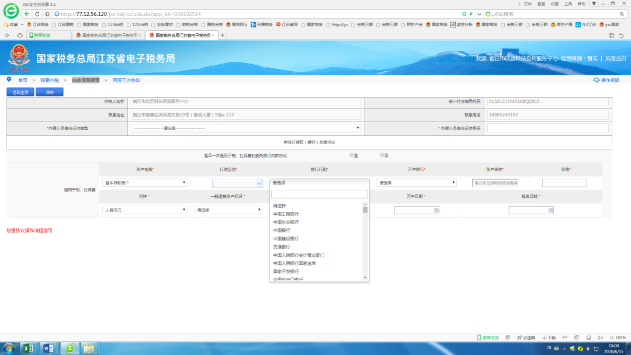Image resolution: width=631 pixels, height=355 pixels.
Task: Open the file explorer taskbar icon
Action: [89, 348]
